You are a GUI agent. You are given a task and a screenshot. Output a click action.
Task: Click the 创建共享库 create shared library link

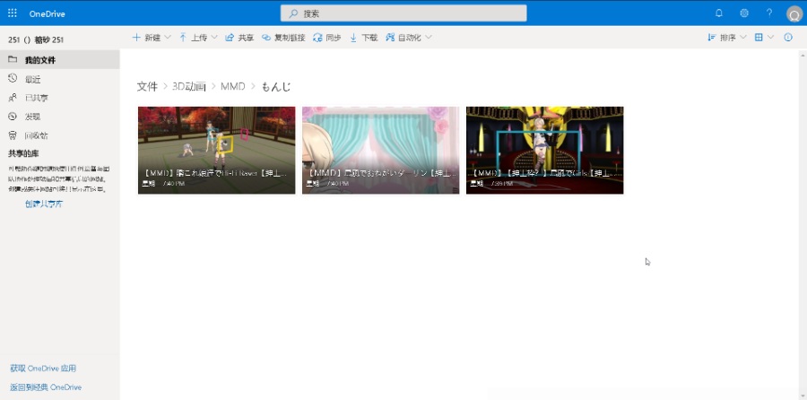(x=44, y=204)
